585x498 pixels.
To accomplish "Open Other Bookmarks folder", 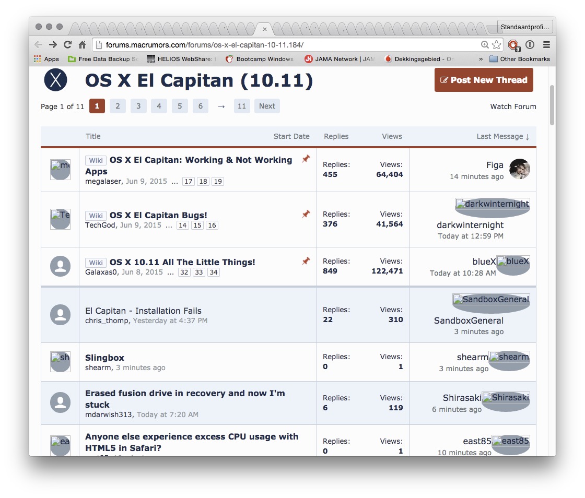I will pos(520,59).
